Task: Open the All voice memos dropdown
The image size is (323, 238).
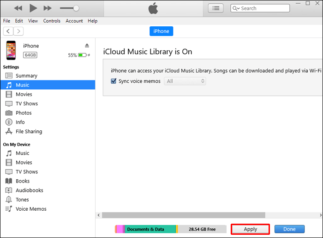Action: (x=185, y=81)
